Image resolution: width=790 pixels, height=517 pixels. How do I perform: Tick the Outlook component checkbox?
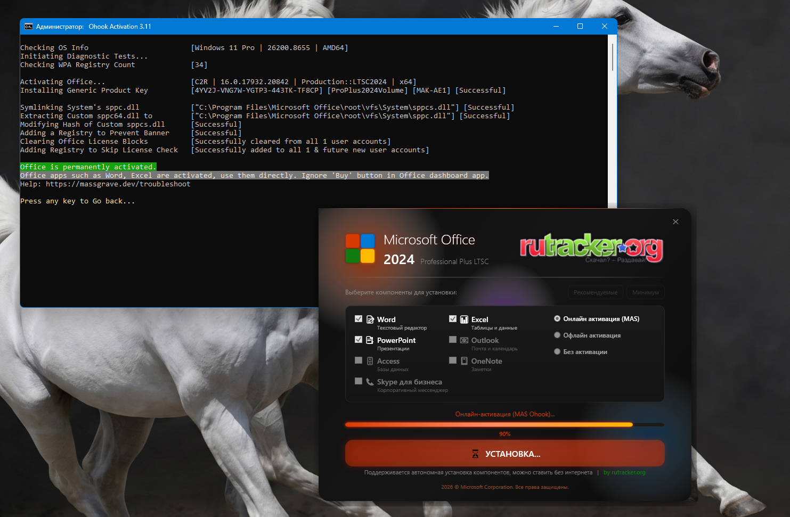click(x=453, y=340)
